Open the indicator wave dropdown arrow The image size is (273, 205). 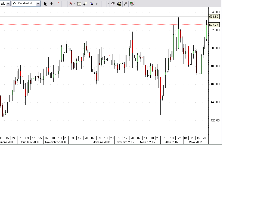click(x=75, y=4)
